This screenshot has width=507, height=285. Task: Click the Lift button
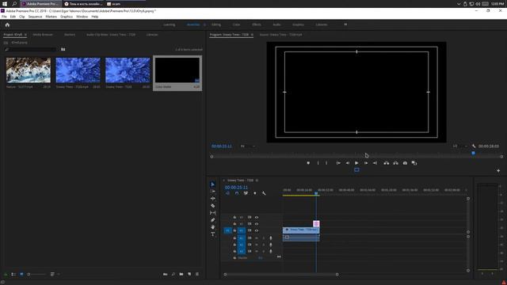tap(386, 163)
